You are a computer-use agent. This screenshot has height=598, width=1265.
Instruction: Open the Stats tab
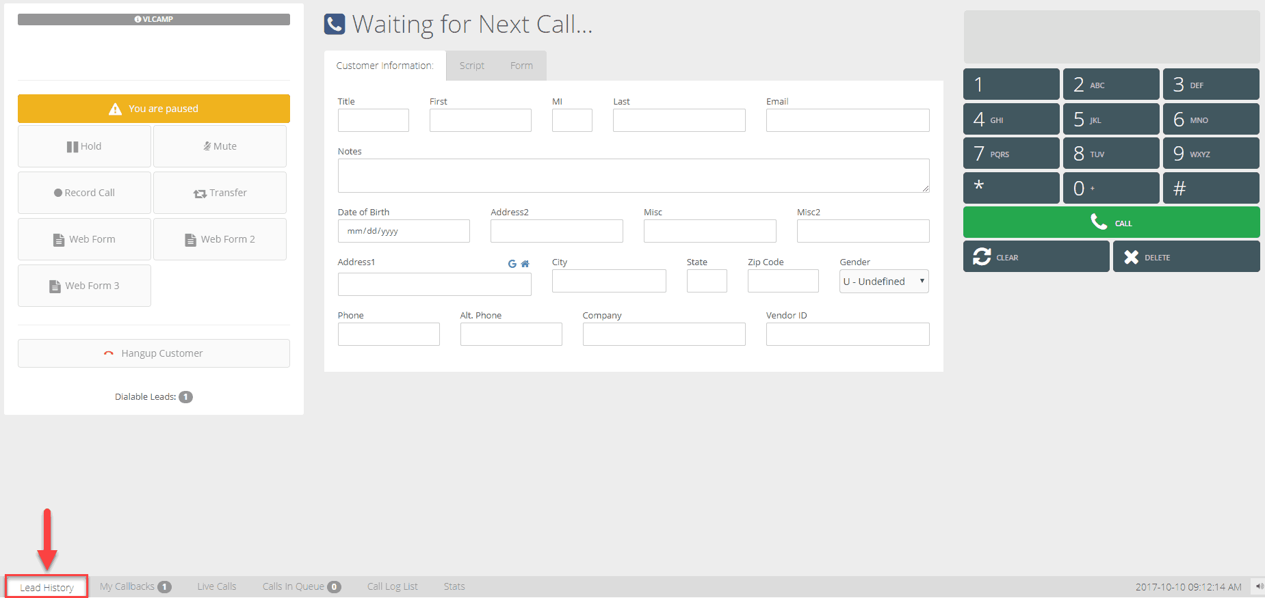454,586
